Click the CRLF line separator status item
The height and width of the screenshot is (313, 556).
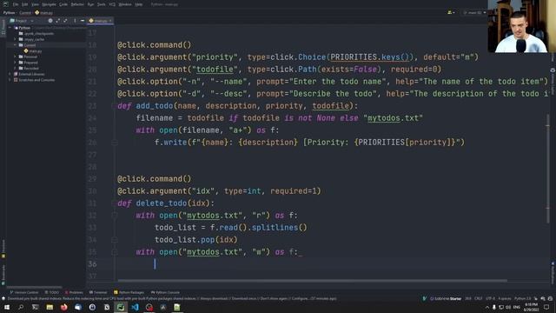(x=479, y=298)
